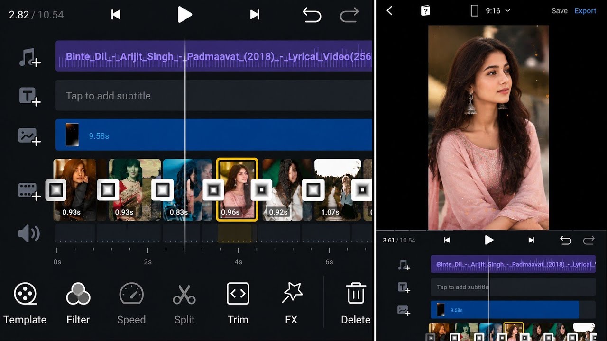
Task: Tap to add subtitle in right editor
Action: (x=513, y=287)
